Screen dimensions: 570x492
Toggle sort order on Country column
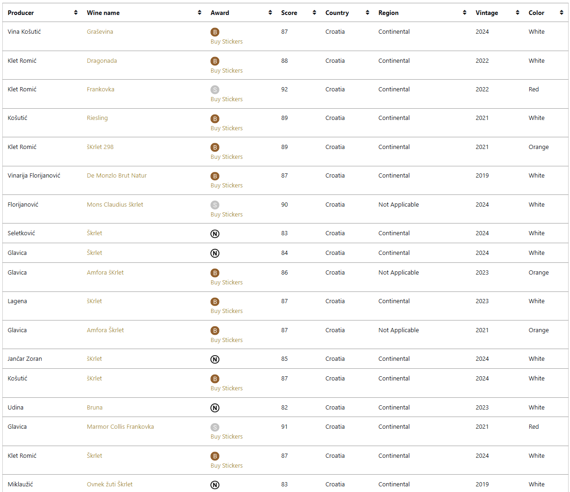click(x=367, y=13)
